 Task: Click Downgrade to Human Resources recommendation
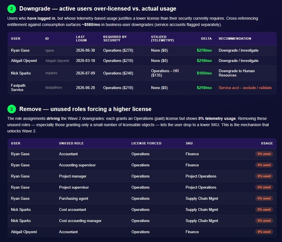click(237, 73)
